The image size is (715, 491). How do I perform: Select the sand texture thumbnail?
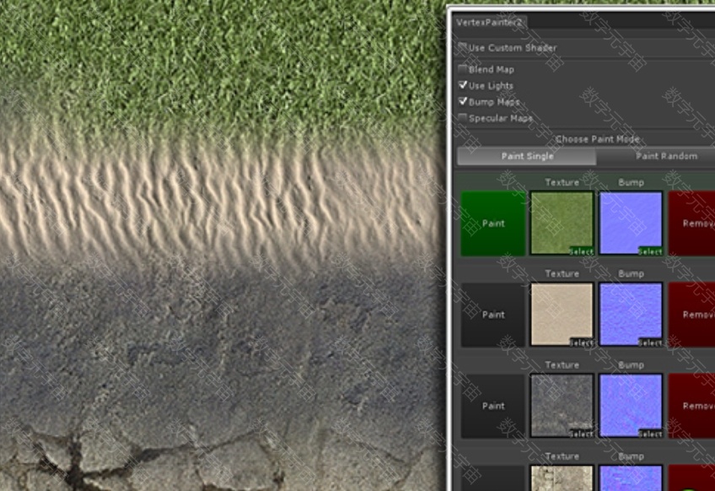pyautogui.click(x=562, y=315)
